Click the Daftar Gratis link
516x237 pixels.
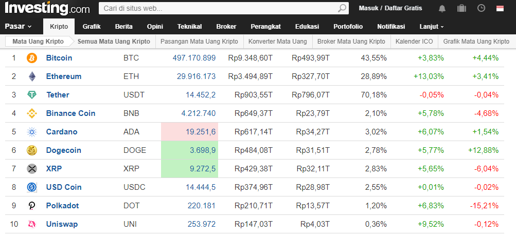[x=403, y=8]
